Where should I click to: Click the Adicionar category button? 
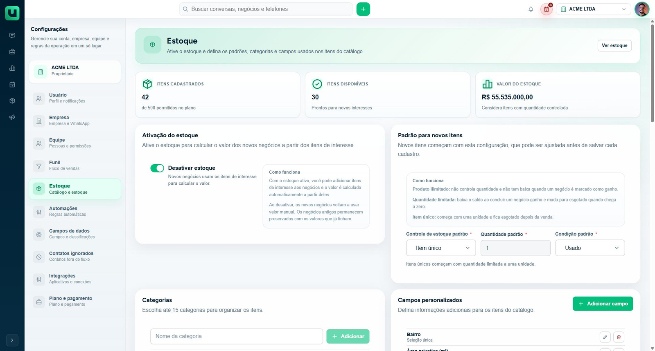(348, 336)
